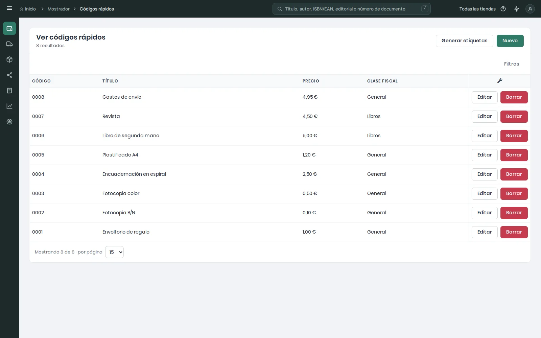
Task: Open the documents sidebar icon
Action: pos(9,91)
